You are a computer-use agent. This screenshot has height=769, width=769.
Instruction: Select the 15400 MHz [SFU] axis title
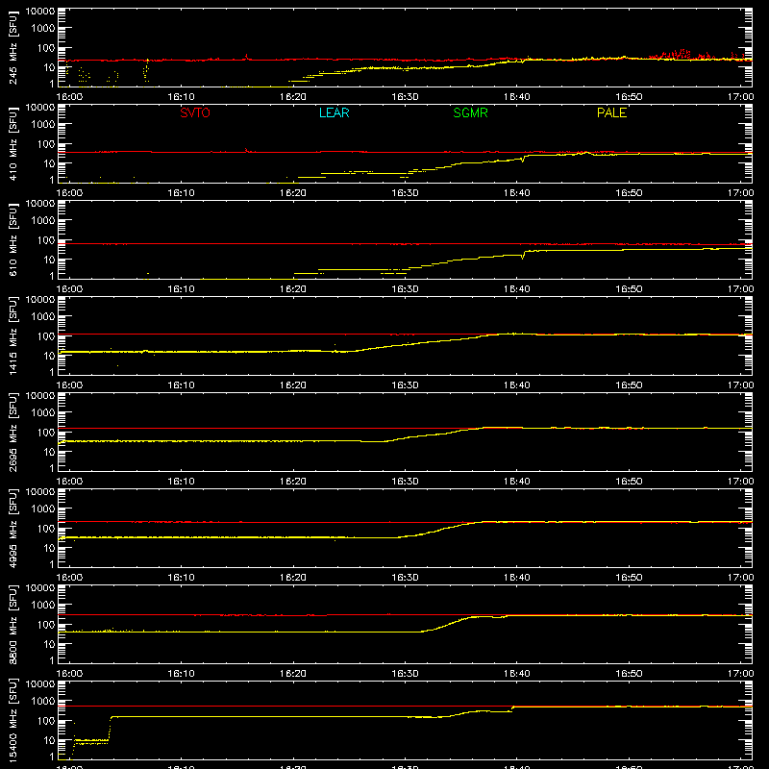tap(13, 720)
